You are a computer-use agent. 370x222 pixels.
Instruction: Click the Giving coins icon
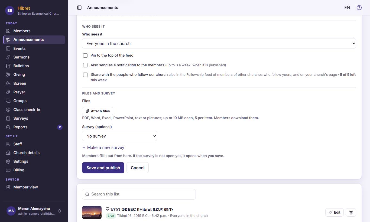[8, 74]
